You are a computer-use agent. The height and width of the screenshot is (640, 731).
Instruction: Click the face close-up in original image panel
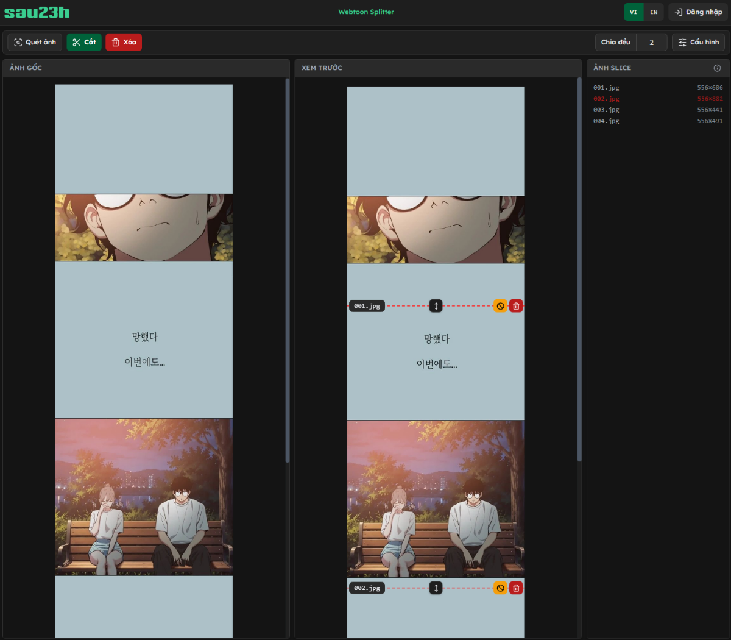144,227
